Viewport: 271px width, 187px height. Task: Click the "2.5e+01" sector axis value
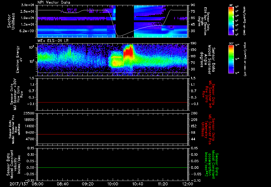pyautogui.click(x=28, y=11)
